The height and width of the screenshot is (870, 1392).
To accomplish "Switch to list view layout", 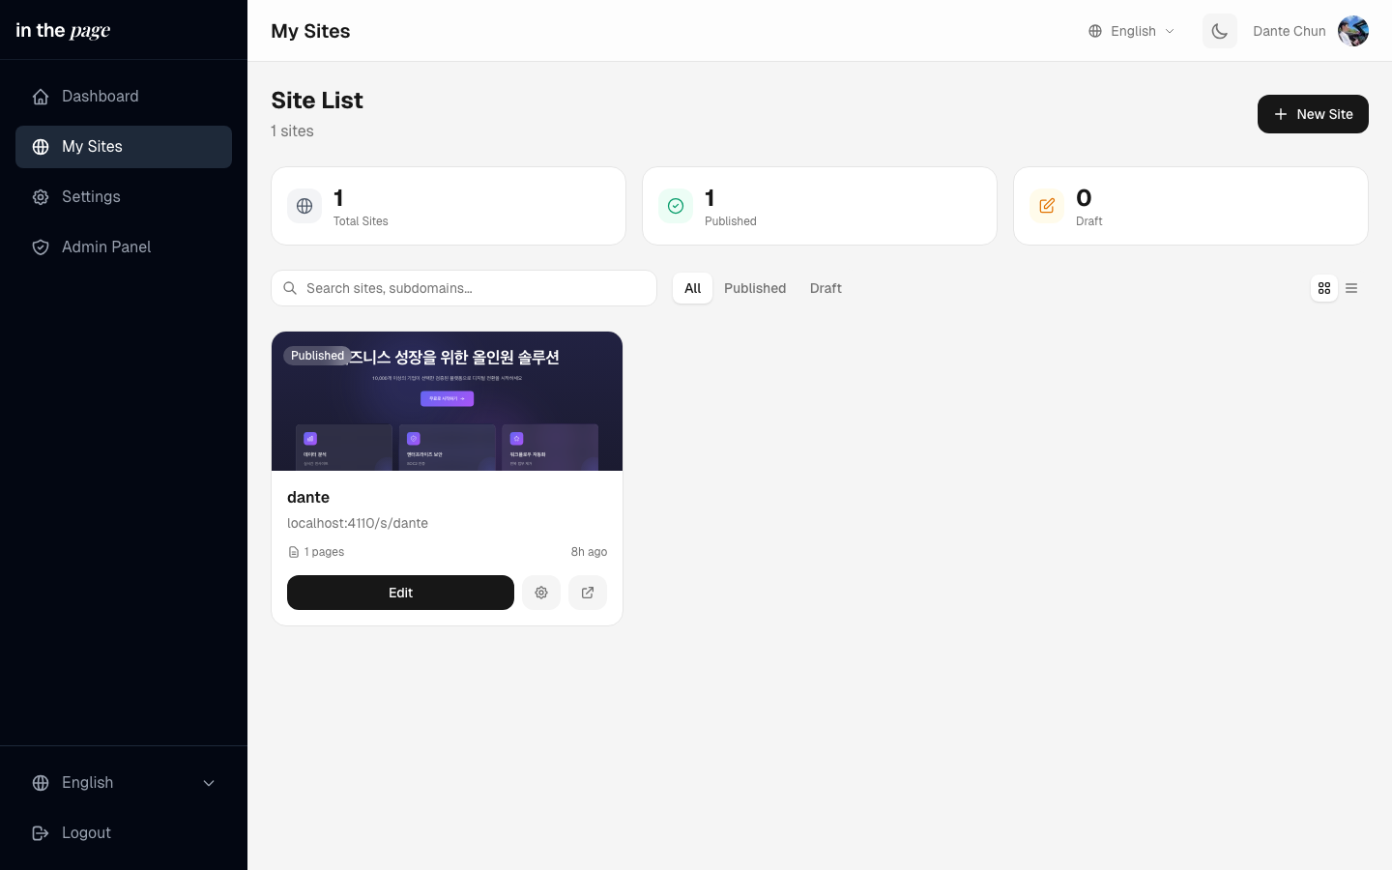I will click(1351, 288).
